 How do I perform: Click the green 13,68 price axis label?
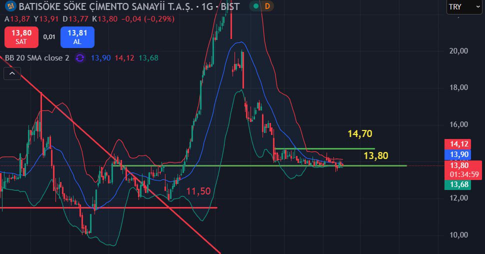[x=457, y=184]
